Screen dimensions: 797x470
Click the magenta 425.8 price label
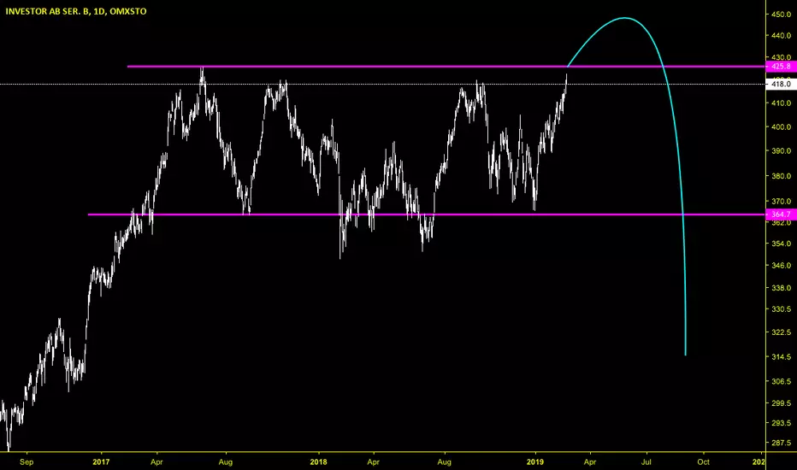click(x=782, y=67)
